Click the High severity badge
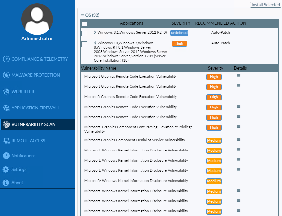The height and width of the screenshot is (216, 282). pyautogui.click(x=179, y=43)
